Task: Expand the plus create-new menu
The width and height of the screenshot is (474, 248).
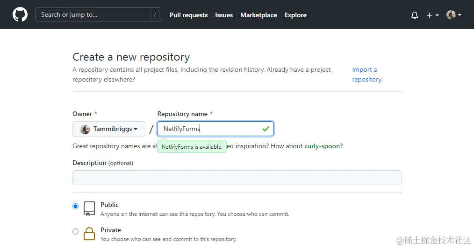Action: coord(432,15)
